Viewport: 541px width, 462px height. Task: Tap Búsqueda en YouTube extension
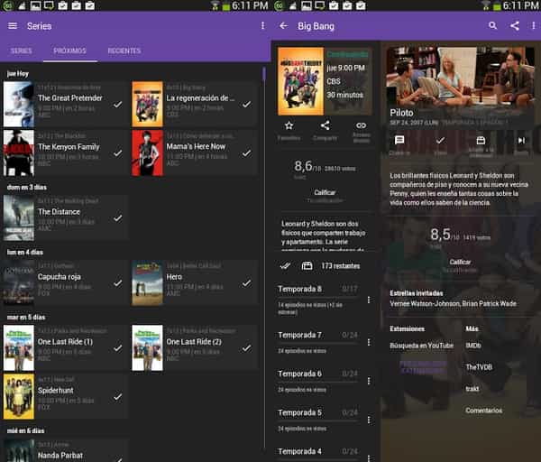pyautogui.click(x=422, y=346)
